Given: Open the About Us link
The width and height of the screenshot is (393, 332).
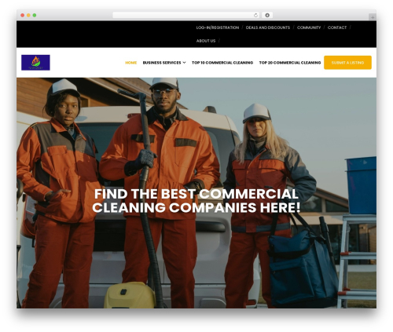Looking at the screenshot, I should 206,41.
